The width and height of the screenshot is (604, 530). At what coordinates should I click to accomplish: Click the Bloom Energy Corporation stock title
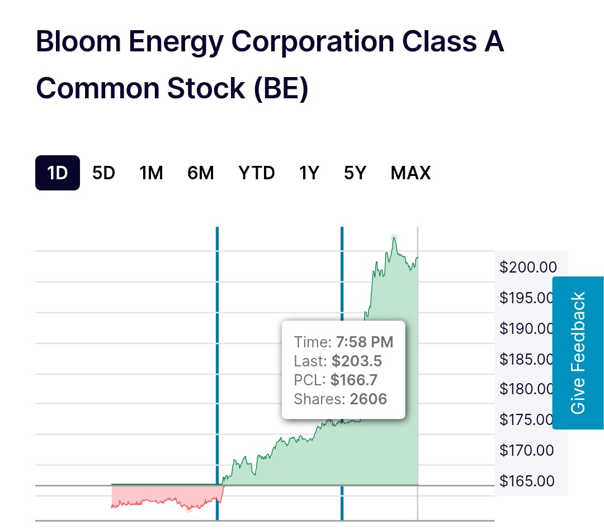pyautogui.click(x=270, y=65)
